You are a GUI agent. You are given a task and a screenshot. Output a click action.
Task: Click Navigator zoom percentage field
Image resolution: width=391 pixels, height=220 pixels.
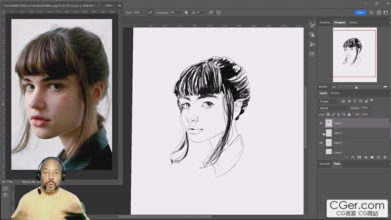coord(323,87)
